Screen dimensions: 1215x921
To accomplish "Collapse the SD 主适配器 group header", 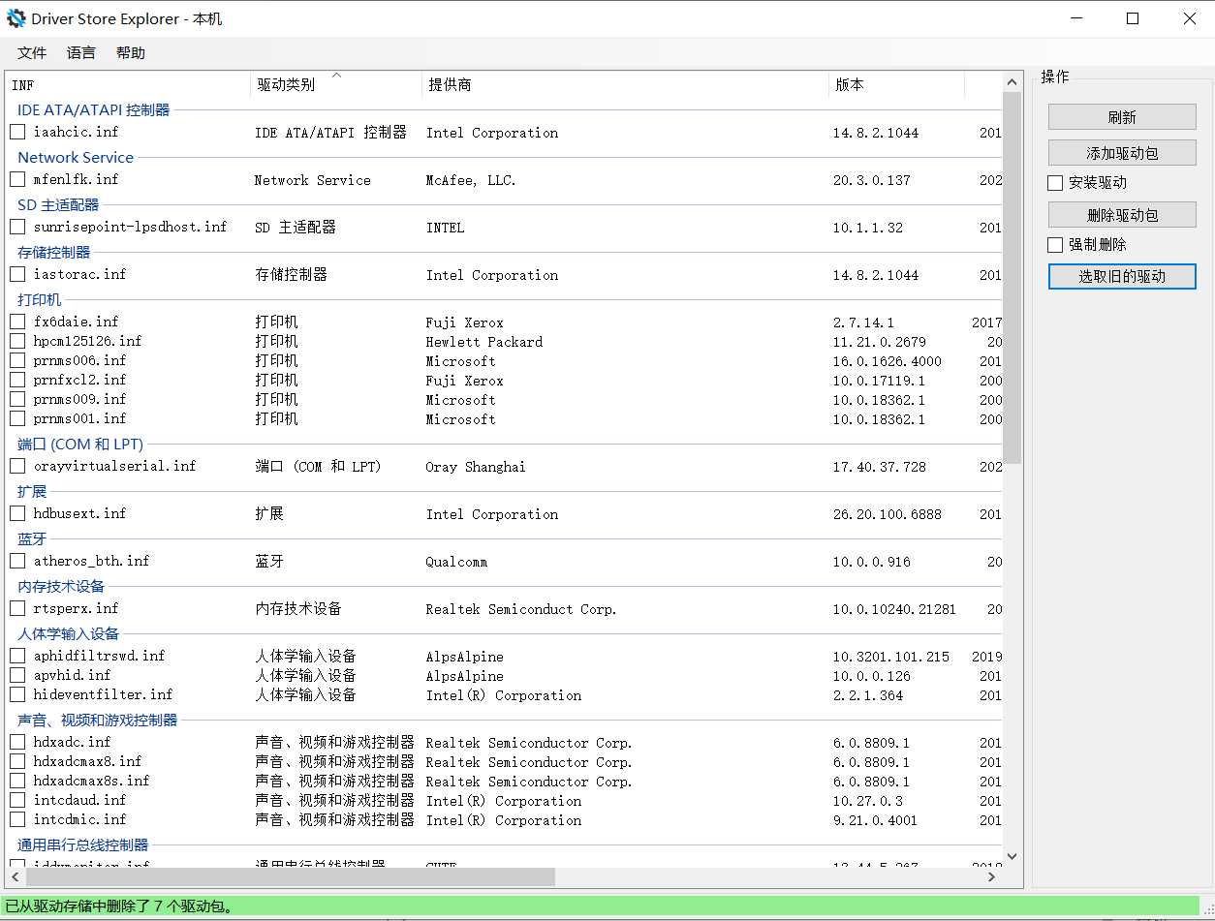I will [x=58, y=204].
